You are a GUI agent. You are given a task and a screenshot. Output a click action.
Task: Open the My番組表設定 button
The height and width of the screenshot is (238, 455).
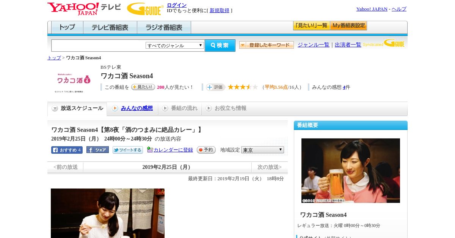(348, 26)
